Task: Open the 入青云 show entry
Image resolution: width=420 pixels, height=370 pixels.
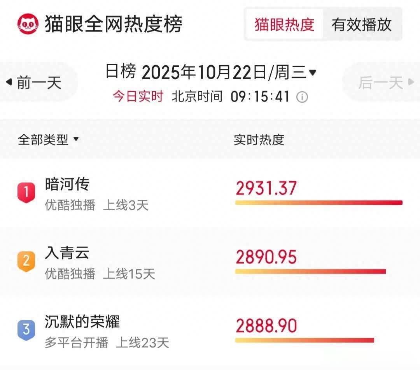Action: pyautogui.click(x=67, y=253)
